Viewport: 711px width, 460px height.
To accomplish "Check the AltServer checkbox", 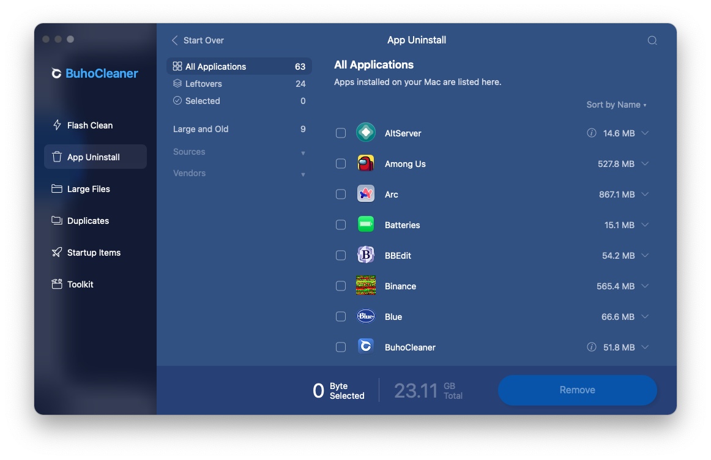I will click(x=341, y=133).
